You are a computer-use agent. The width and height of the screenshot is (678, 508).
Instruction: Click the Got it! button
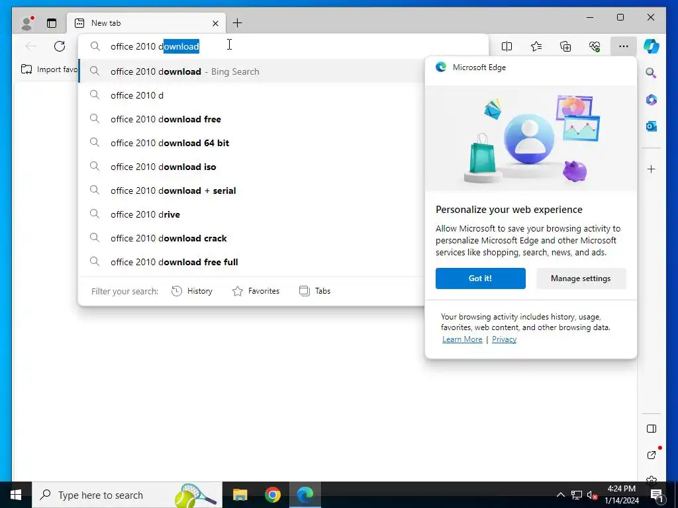[481, 278]
